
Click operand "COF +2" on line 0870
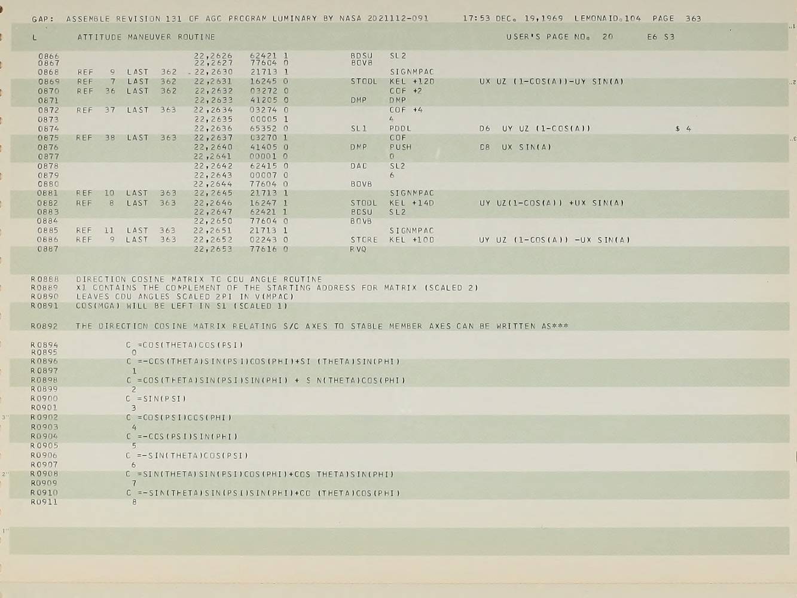point(406,91)
